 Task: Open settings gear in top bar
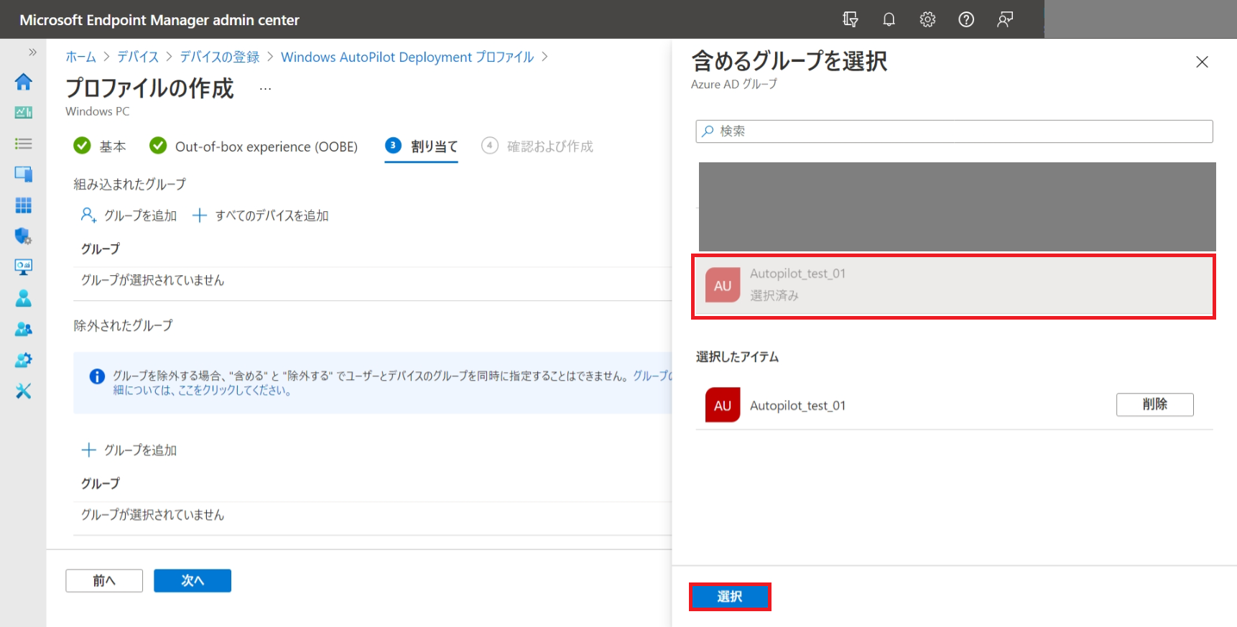click(x=927, y=19)
